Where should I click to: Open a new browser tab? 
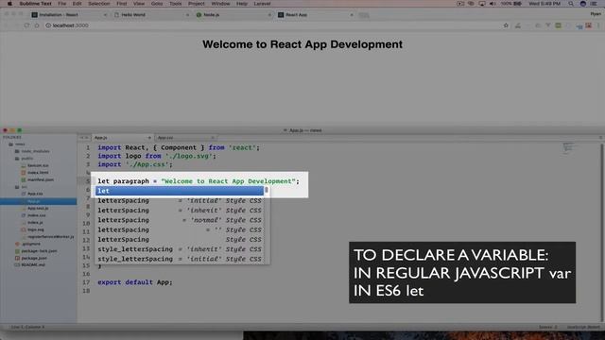[364, 15]
